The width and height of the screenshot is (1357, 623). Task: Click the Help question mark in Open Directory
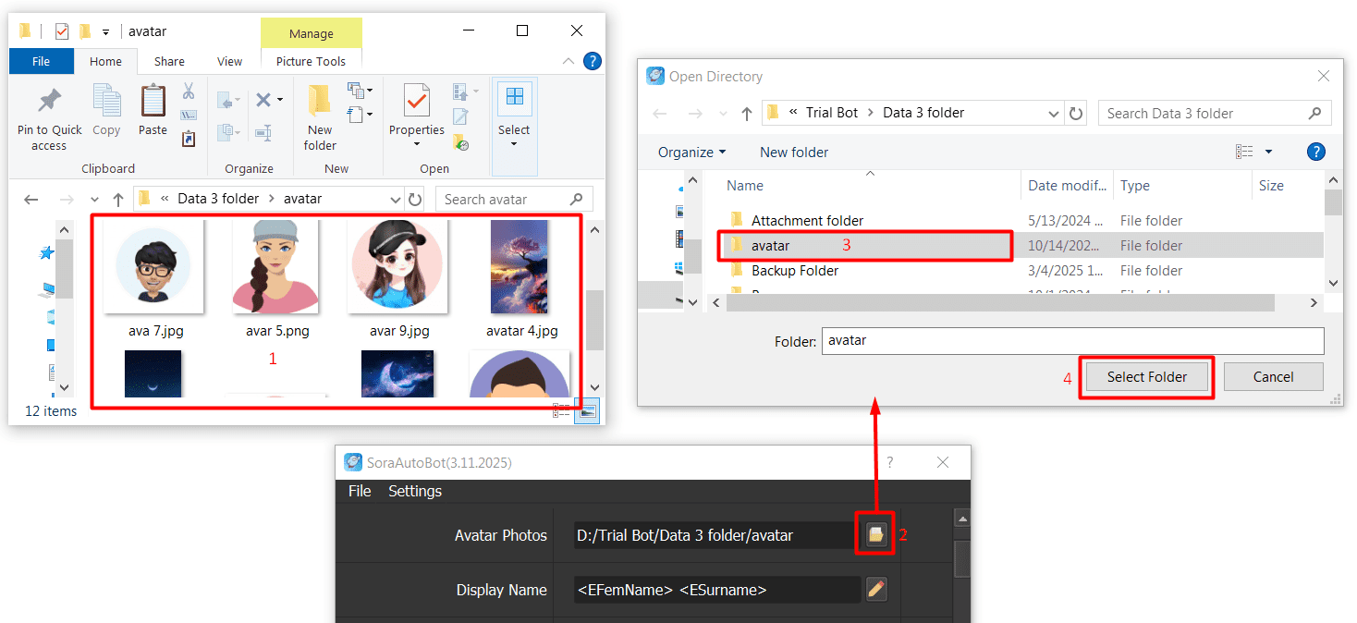1315,151
